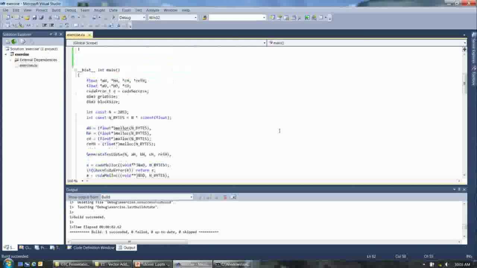This screenshot has width=477, height=268.
Task: Open the find text combo box dropdown
Action: click(x=264, y=17)
